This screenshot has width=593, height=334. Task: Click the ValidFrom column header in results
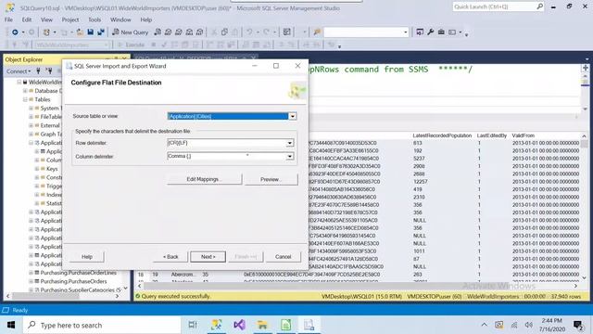tap(523, 135)
